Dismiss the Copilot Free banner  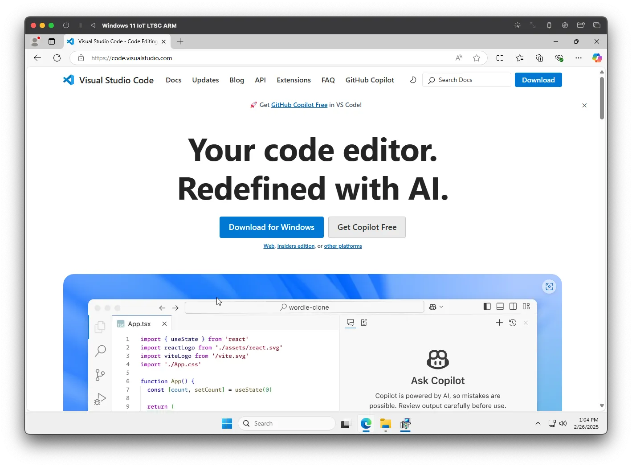pyautogui.click(x=584, y=106)
